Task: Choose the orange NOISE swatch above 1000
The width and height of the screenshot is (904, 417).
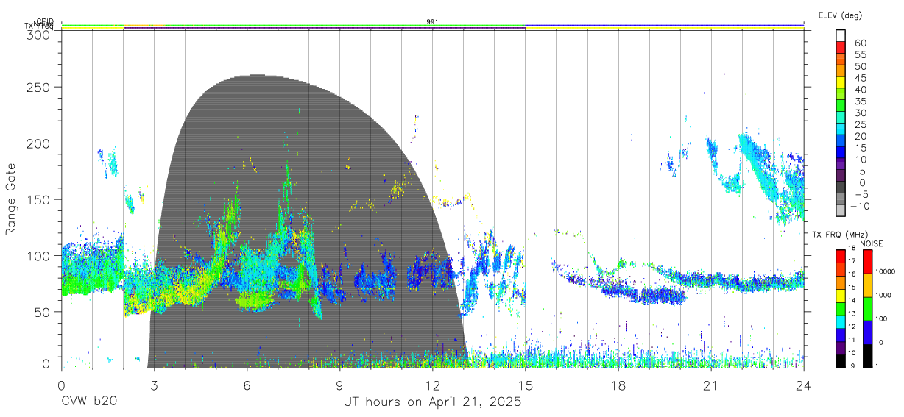Action: pos(867,285)
